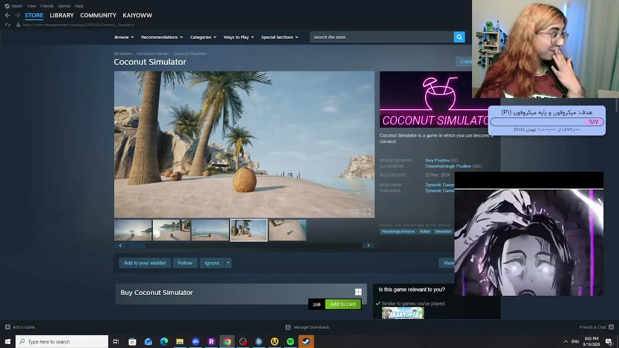Open Overwhelmingly Positive all reviews link
This screenshot has width=619, height=348.
coord(448,166)
